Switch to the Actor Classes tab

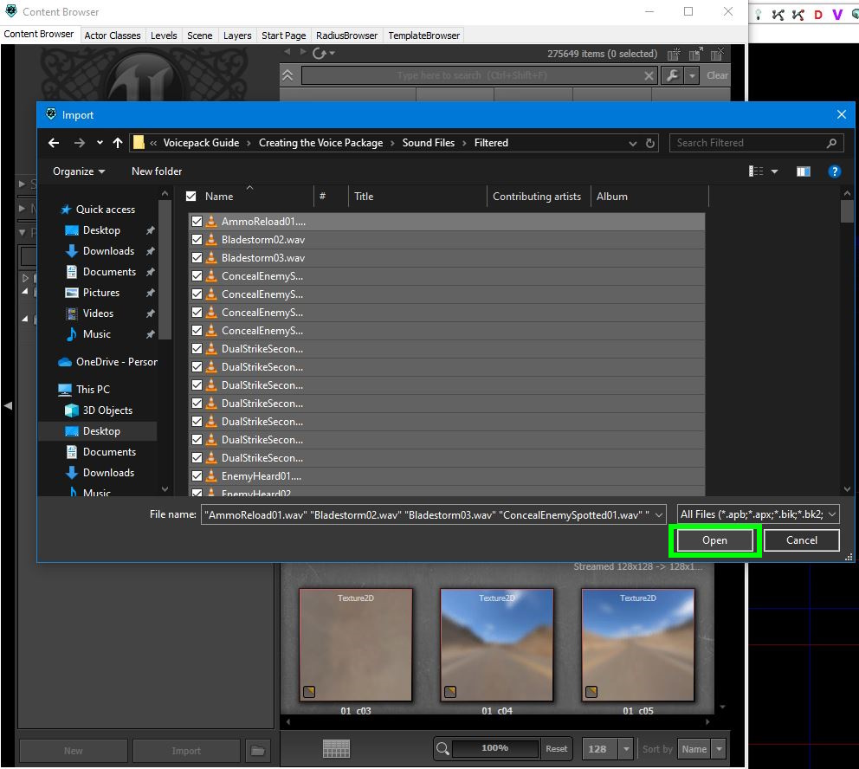[x=113, y=36]
